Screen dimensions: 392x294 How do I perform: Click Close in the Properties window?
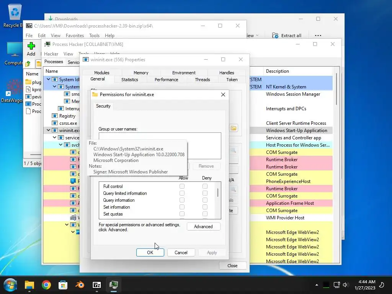pos(232,266)
